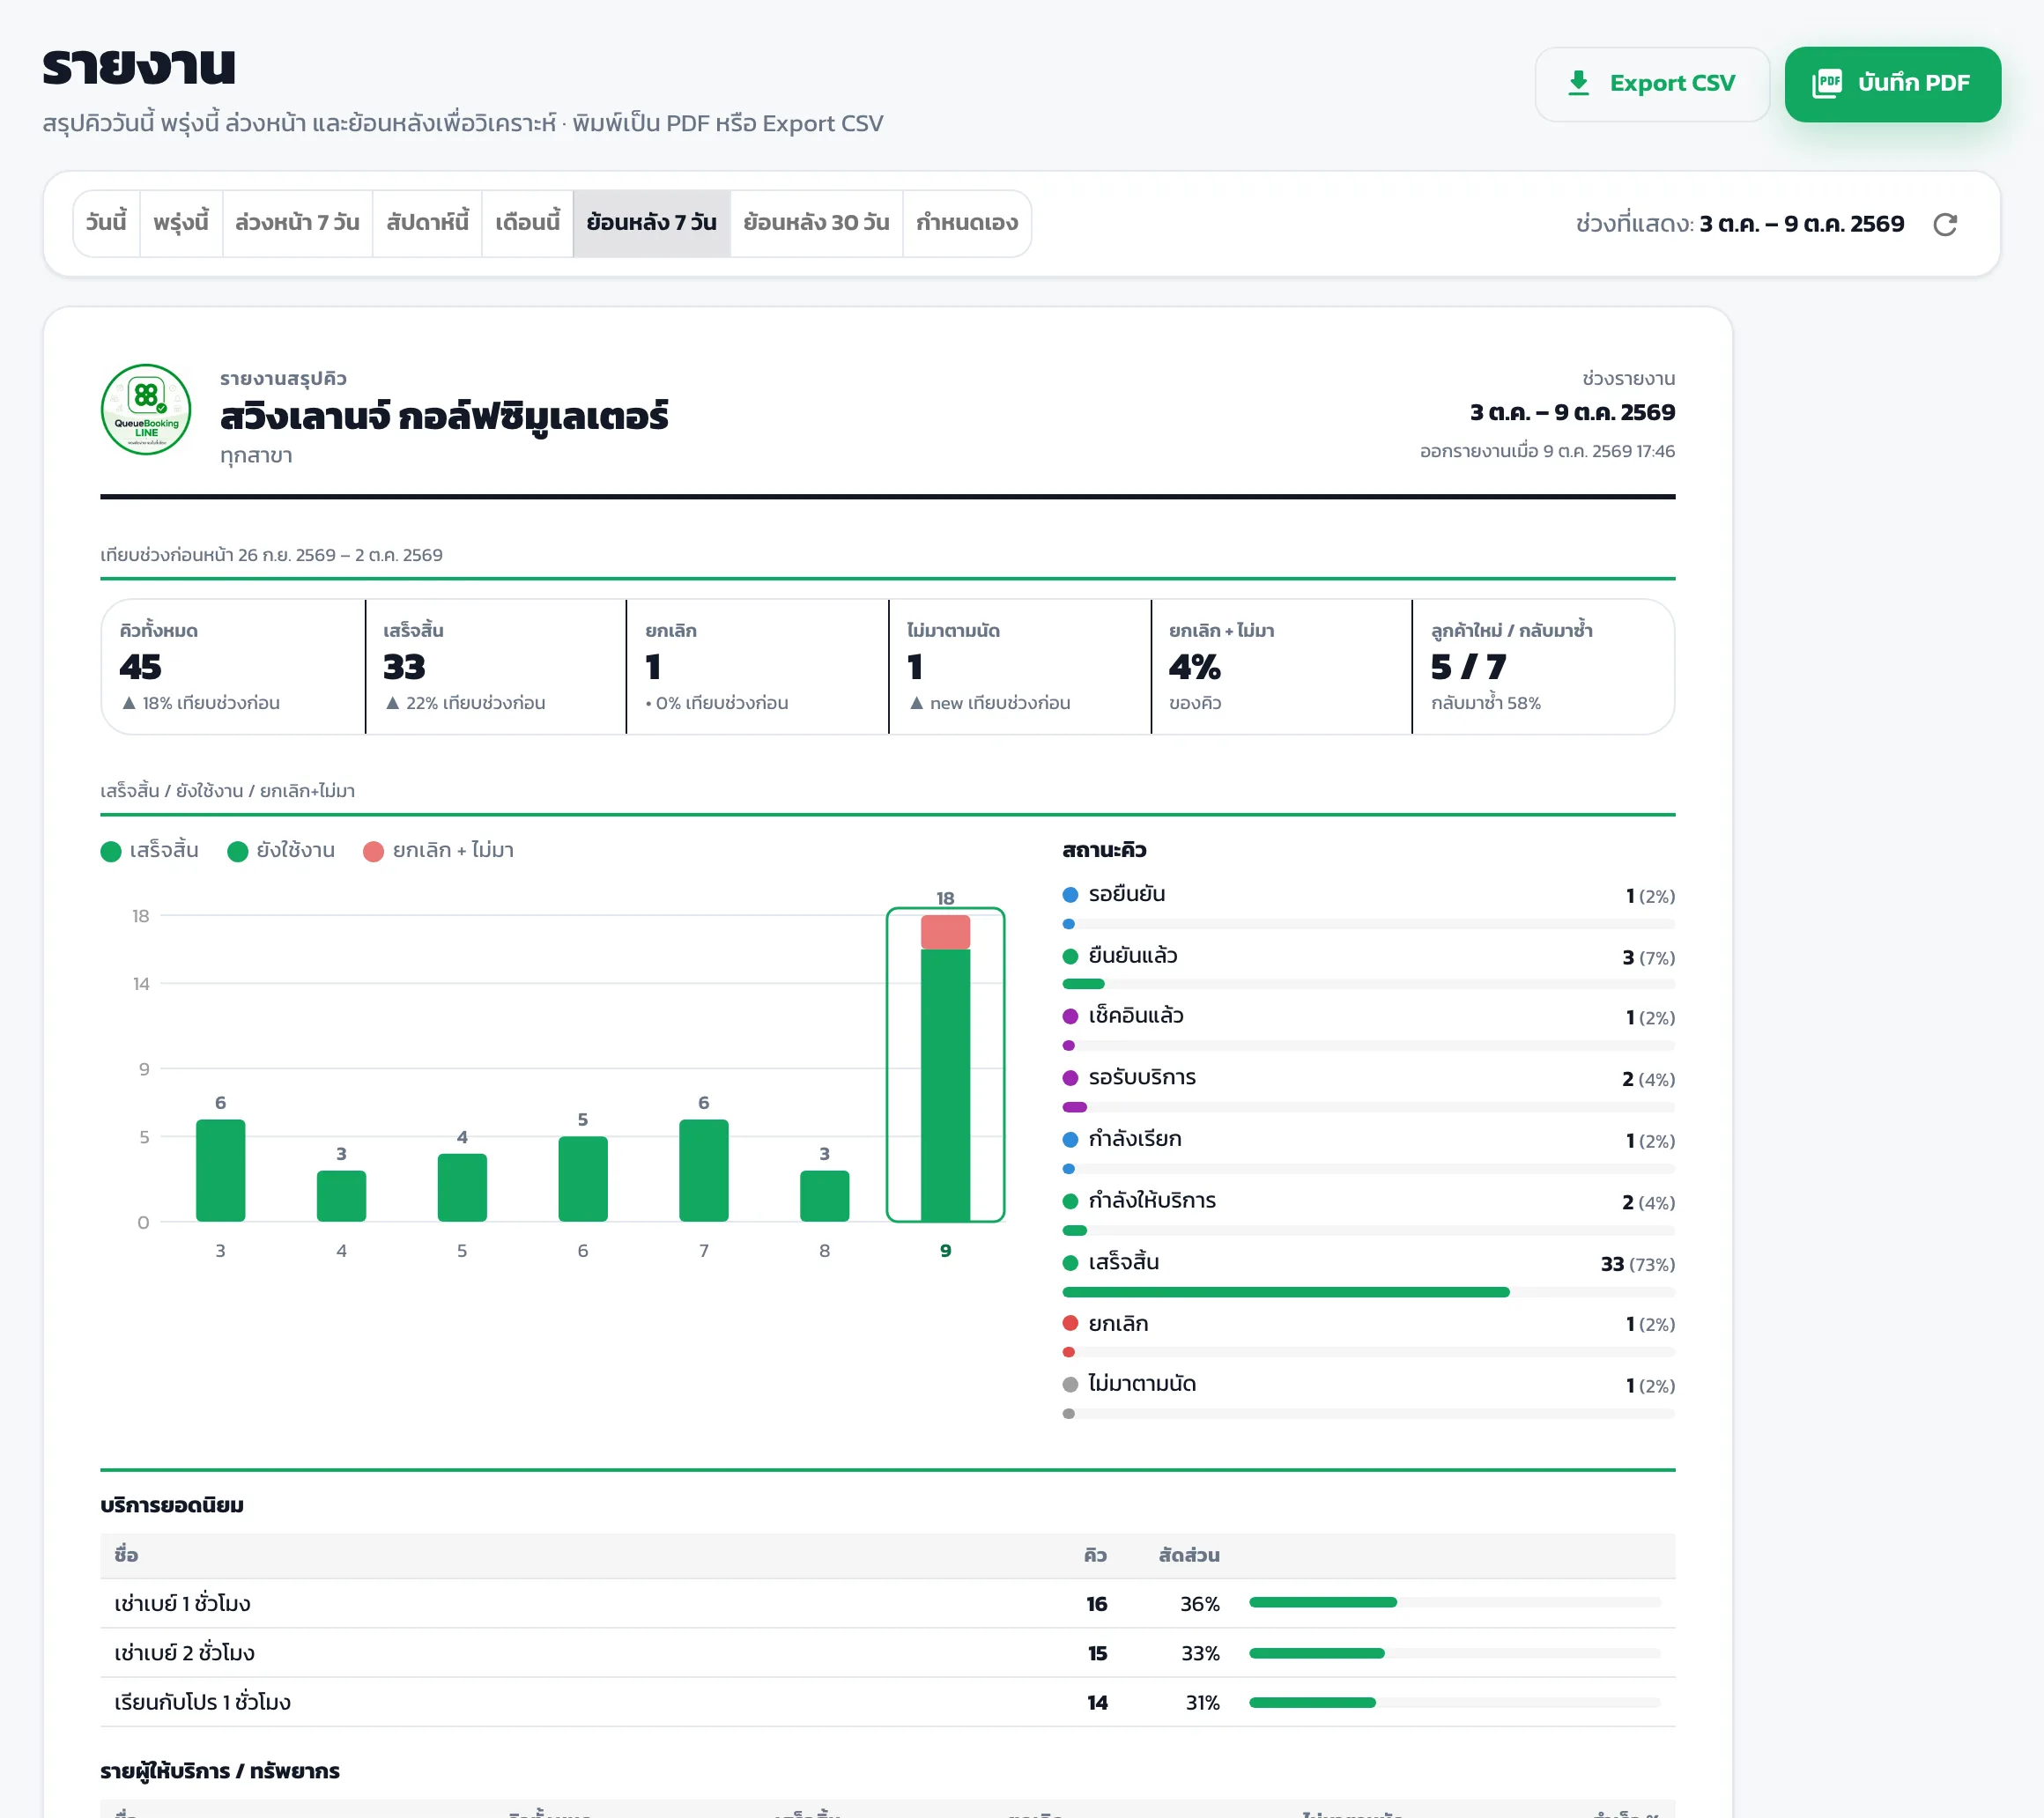Select the วันนี้ tab

[x=106, y=223]
